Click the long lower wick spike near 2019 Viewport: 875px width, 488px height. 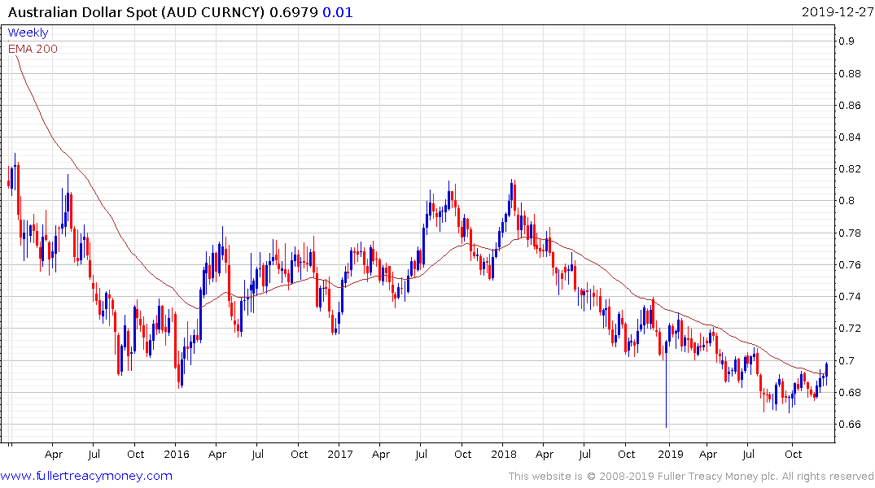[667, 390]
